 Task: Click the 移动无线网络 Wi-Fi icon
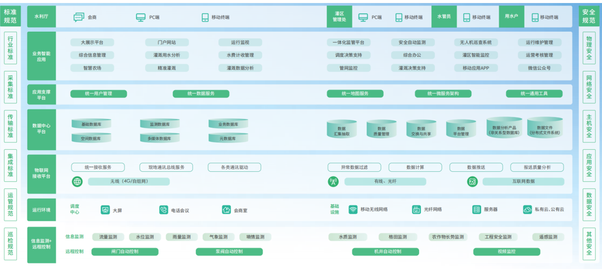[353, 210]
